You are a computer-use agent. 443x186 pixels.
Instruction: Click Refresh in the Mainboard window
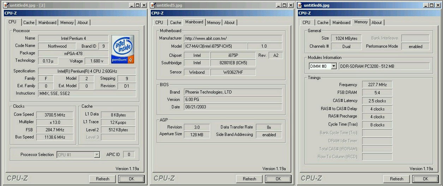pos(250,179)
